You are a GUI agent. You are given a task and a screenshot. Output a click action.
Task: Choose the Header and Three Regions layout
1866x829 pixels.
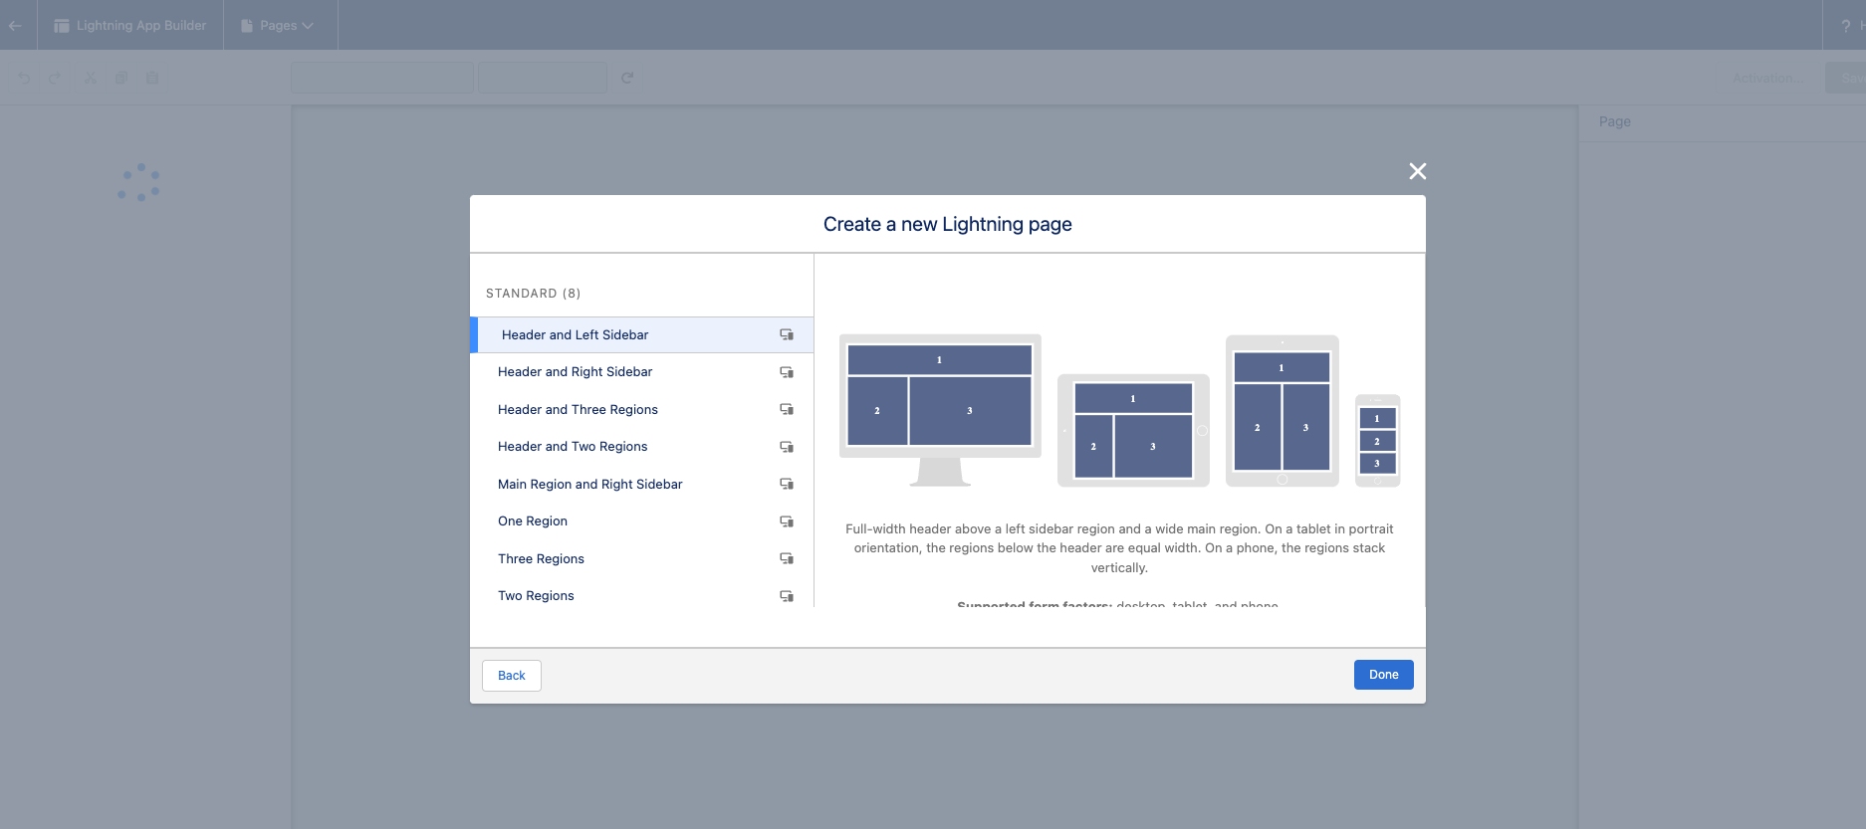coord(578,410)
